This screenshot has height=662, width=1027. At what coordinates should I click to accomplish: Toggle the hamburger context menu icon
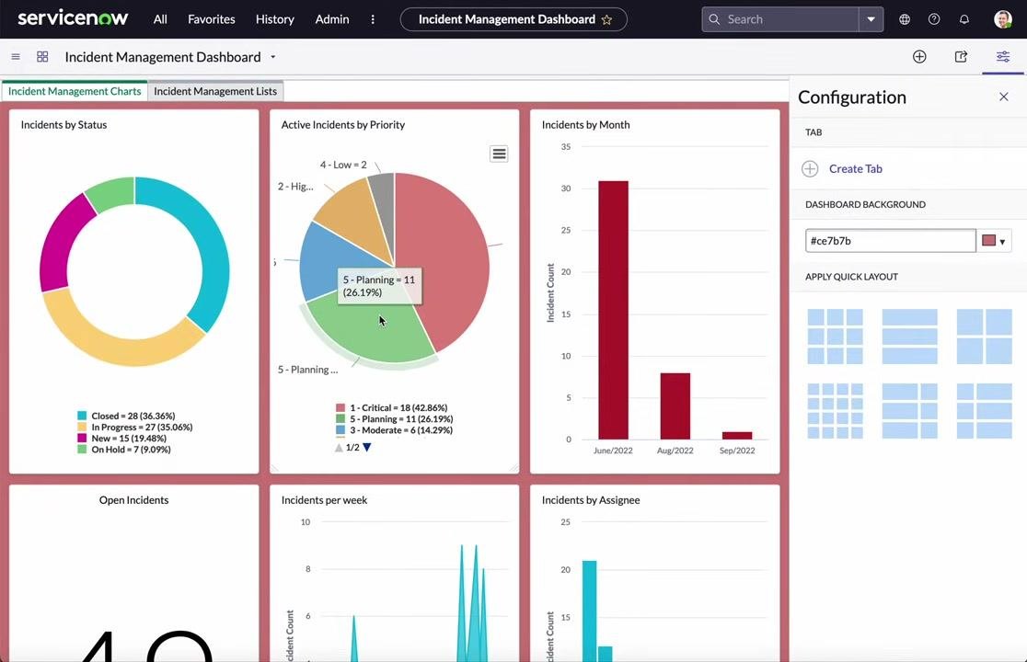click(16, 57)
